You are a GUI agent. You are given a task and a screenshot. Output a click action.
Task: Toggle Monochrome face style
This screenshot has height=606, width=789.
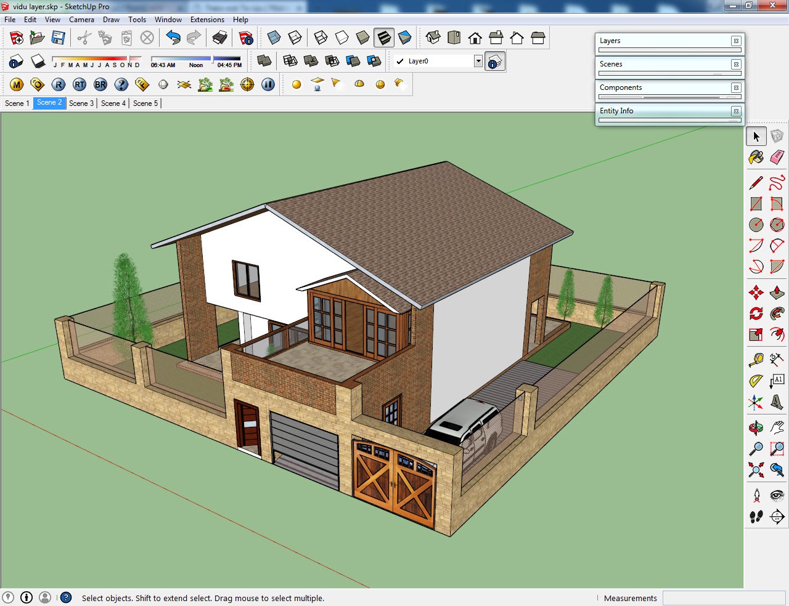pos(405,38)
